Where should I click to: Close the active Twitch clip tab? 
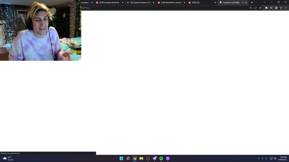[246, 3]
